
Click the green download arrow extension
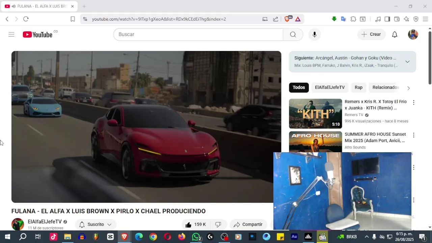click(334, 19)
